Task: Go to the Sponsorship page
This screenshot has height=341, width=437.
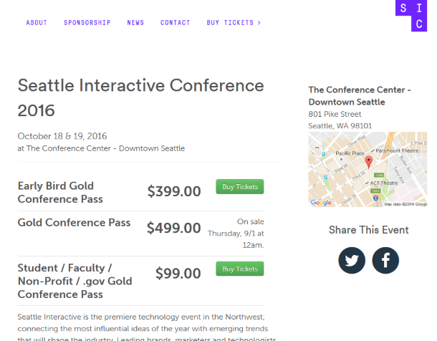Action: tap(87, 23)
